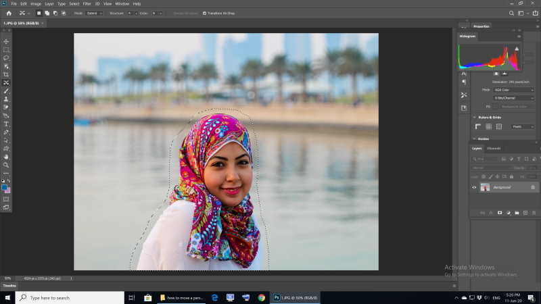Create a new layer icon
Viewport: 541px width, 304px height.
coord(525,213)
